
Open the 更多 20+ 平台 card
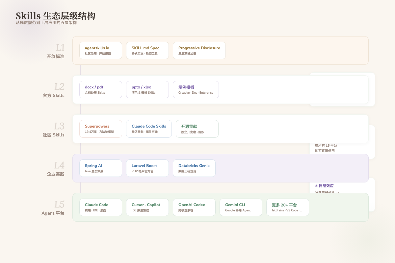pyautogui.click(x=288, y=207)
